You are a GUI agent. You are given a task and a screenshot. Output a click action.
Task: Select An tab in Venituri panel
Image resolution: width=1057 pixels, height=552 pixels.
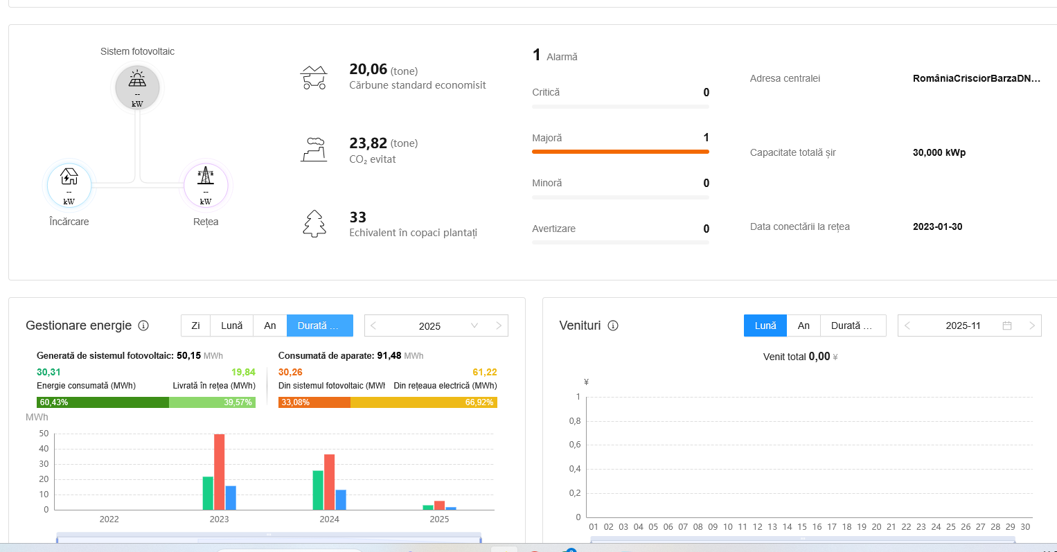coord(803,326)
